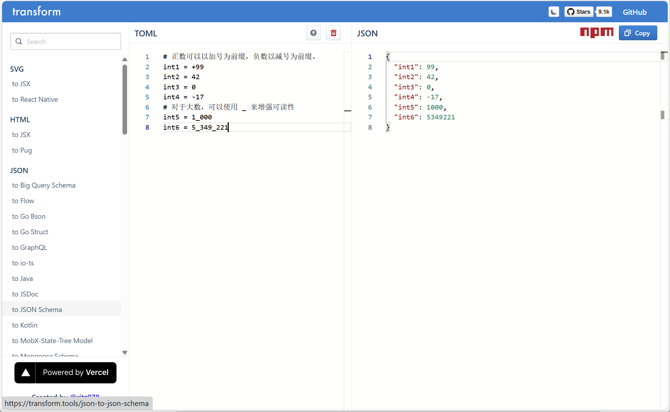The image size is (670, 412).
Task: Click the transform logo
Action: coord(37,12)
